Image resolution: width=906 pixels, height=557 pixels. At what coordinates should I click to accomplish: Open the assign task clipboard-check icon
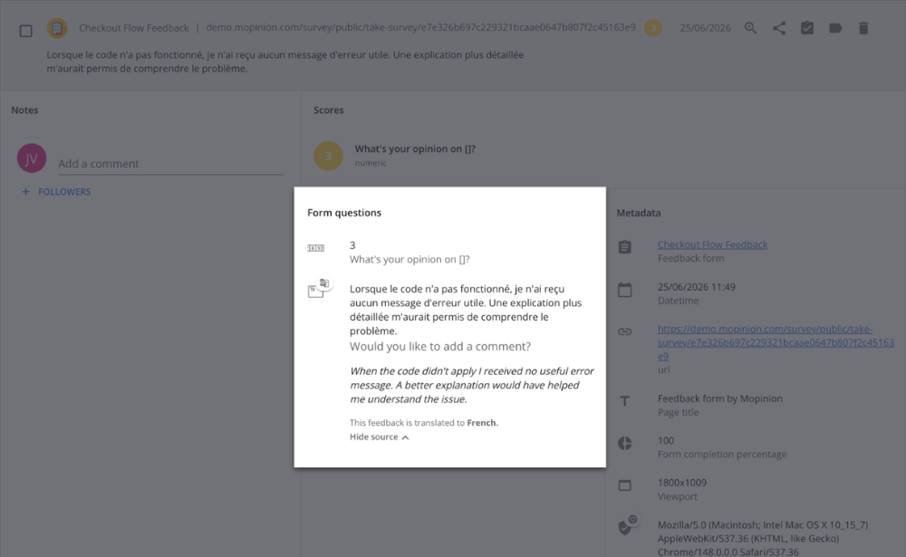pyautogui.click(x=807, y=28)
